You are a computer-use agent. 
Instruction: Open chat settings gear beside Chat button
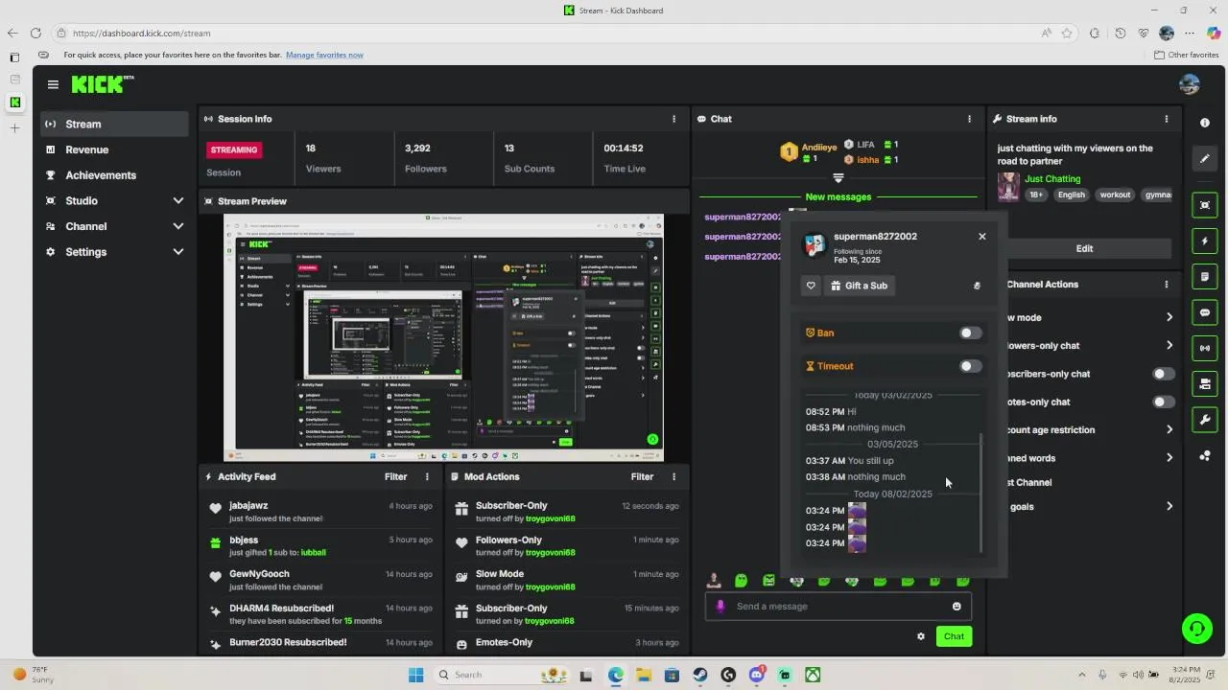(x=921, y=636)
